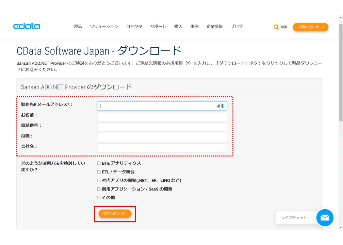
Task: Click the password manager icon in email field
Action: pyautogui.click(x=223, y=106)
